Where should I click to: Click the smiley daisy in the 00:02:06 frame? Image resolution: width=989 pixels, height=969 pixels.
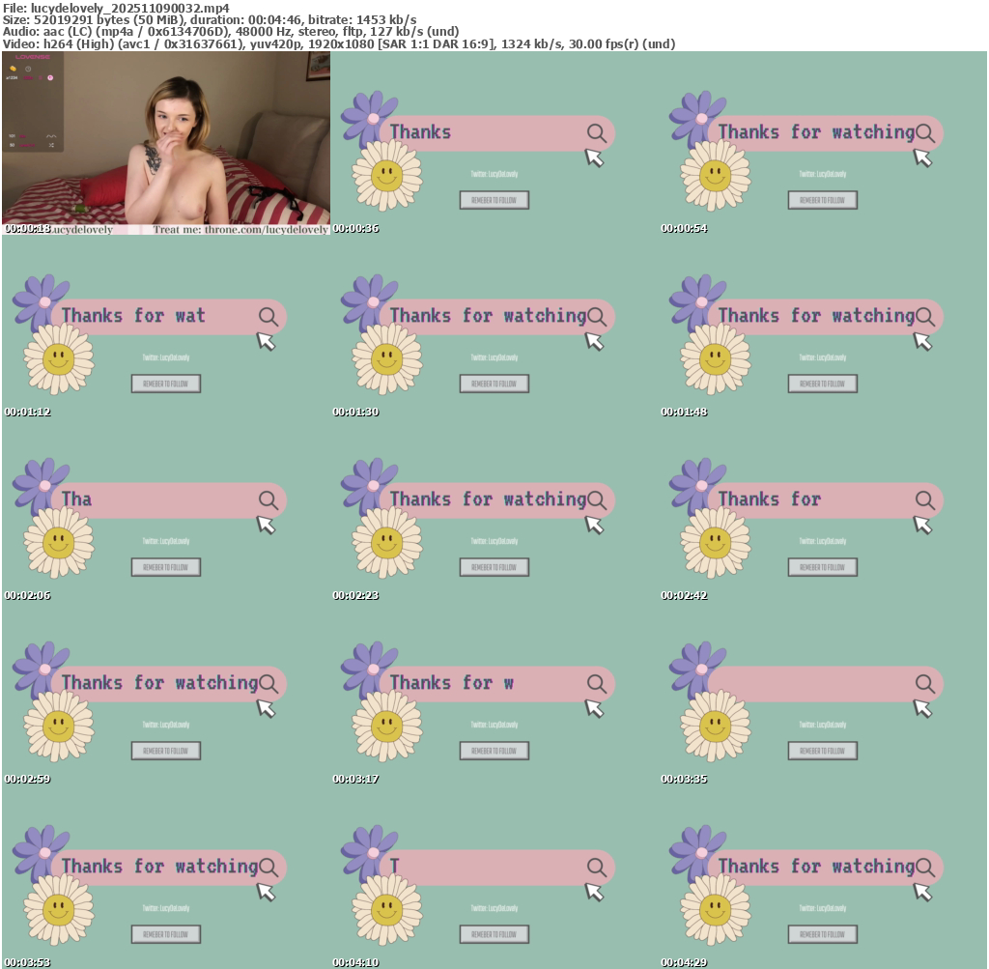pyautogui.click(x=58, y=542)
